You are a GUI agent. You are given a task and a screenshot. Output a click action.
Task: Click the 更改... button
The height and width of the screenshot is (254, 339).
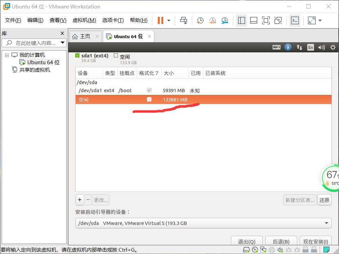pos(101,200)
